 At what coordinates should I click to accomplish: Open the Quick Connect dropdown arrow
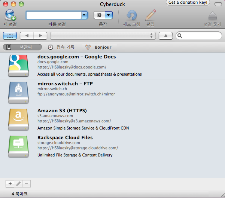(84, 15)
